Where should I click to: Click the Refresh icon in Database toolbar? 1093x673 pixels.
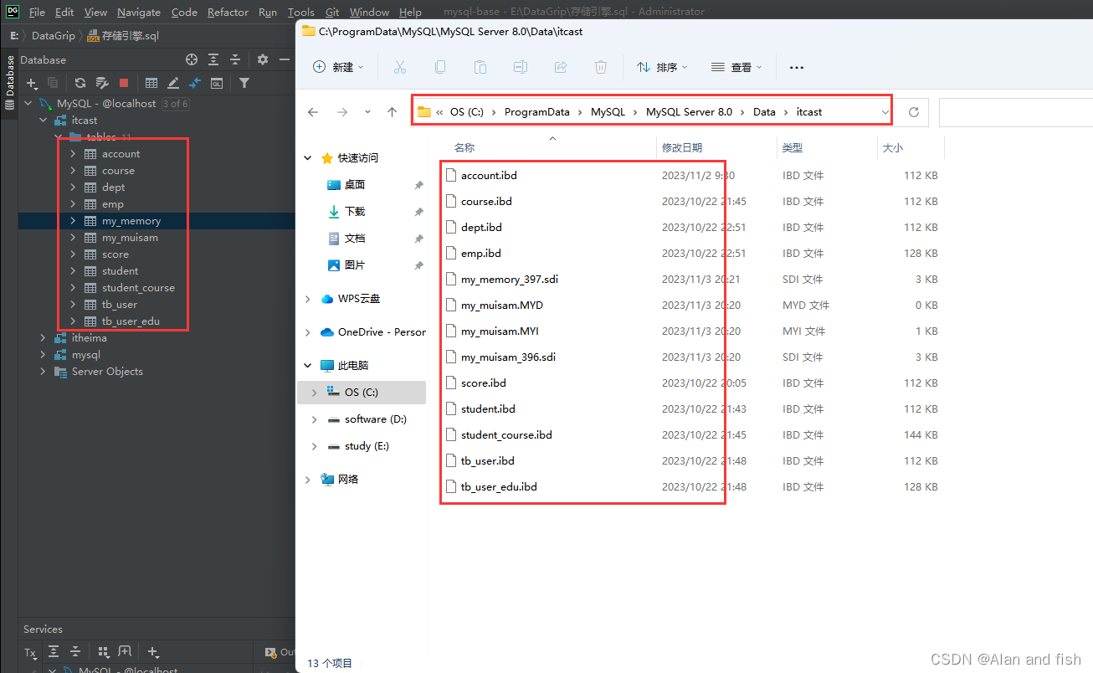pyautogui.click(x=80, y=83)
